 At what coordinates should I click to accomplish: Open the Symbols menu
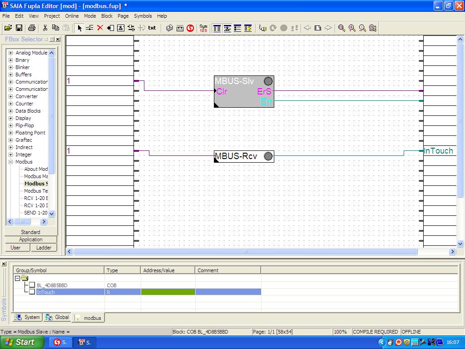tap(143, 16)
